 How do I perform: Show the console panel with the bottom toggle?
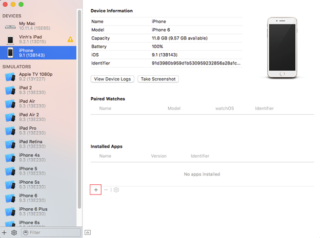tap(87, 232)
